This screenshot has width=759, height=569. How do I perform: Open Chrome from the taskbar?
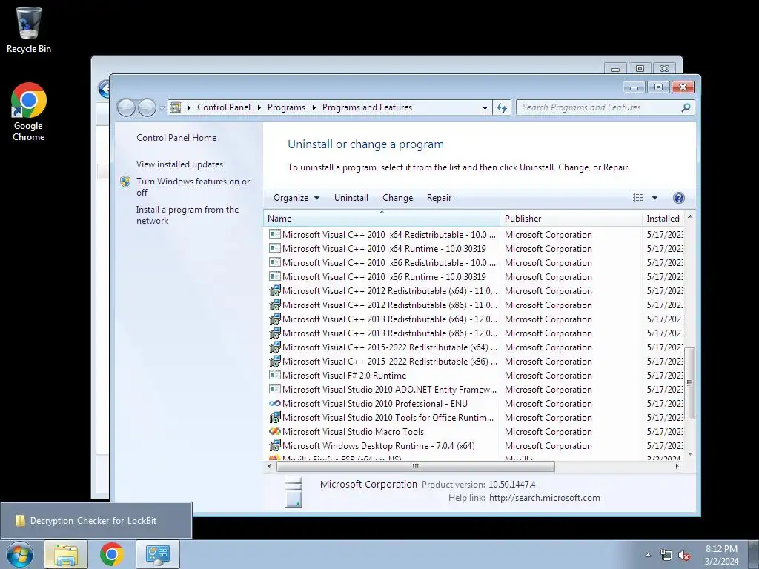(112, 554)
